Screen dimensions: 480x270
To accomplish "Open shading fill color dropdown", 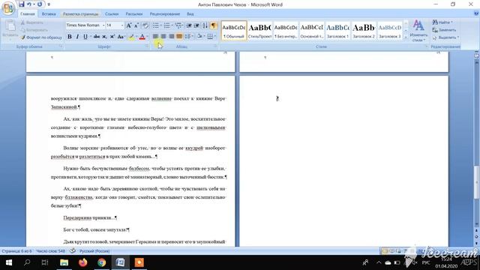I will pos(205,37).
